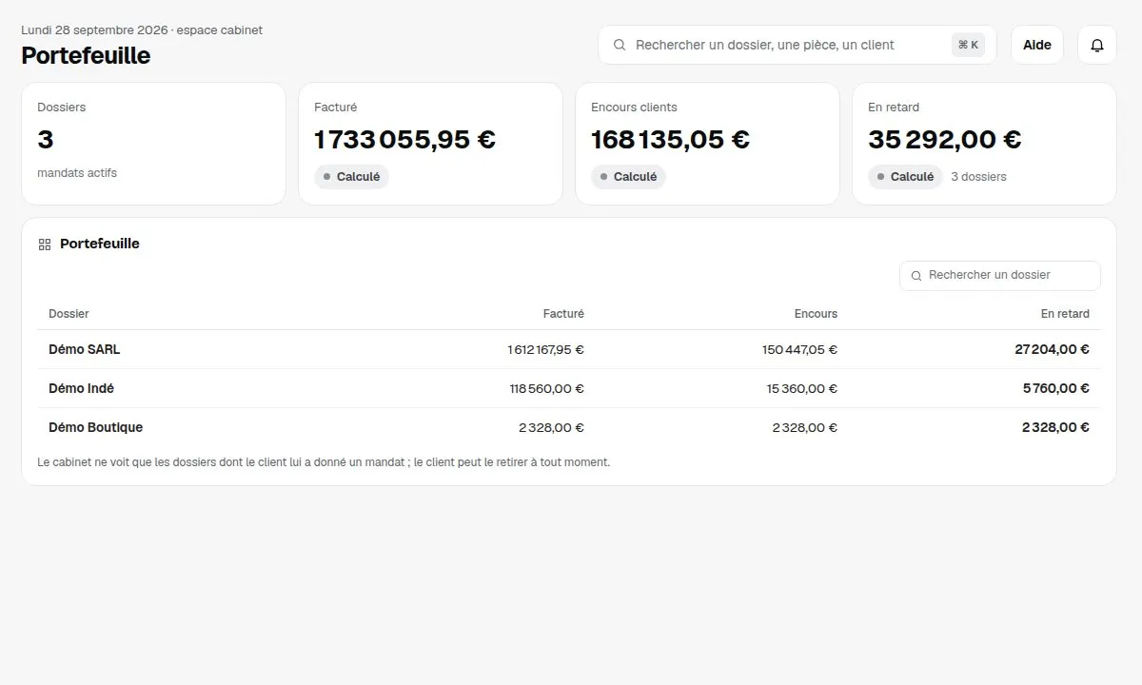Select the 27 204,00 € cell

point(1053,349)
